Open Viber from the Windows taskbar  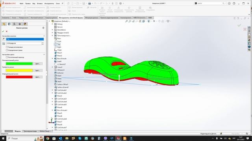[106, 138]
